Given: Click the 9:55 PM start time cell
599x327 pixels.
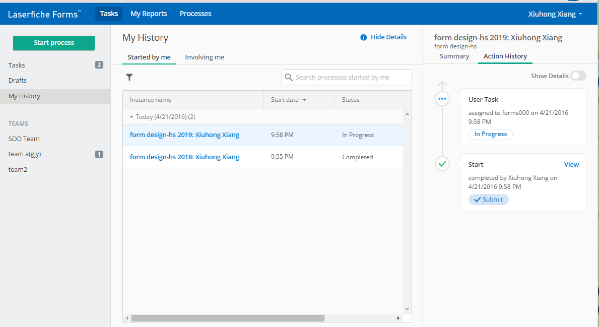Looking at the screenshot, I should pos(282,157).
